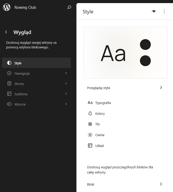Viewport: 173px width, 192px height.
Task: Go back using the arrow beside Wygląd
Action: 6,32
